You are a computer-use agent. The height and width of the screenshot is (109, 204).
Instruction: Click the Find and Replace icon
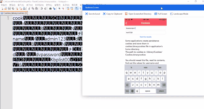[54, 9]
